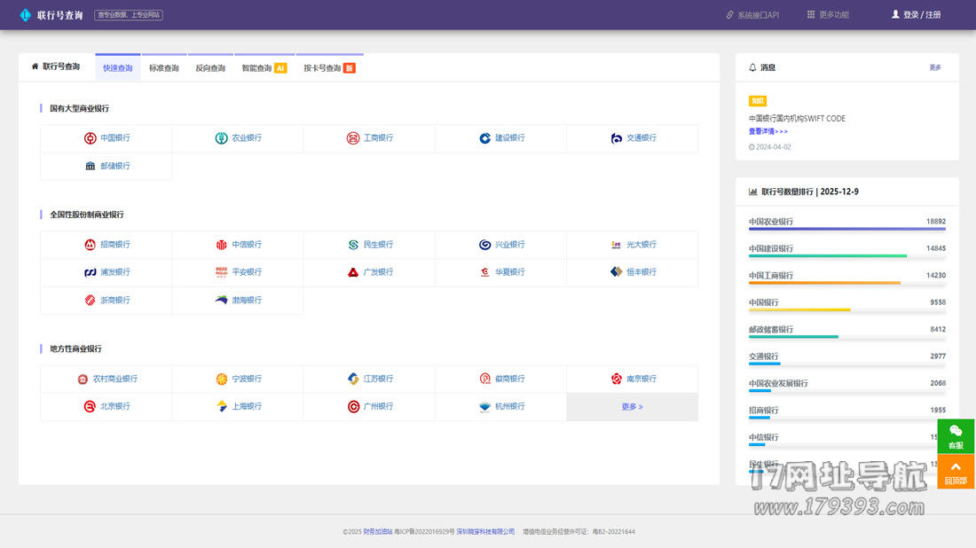Switch to the 智能查询 AI tab
The height and width of the screenshot is (548, 976).
[x=264, y=68]
